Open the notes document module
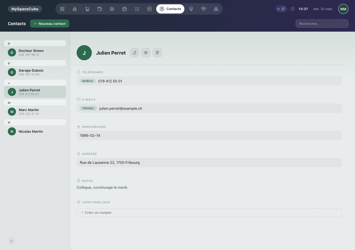Screen dimensions: 355x250 click(x=149, y=9)
